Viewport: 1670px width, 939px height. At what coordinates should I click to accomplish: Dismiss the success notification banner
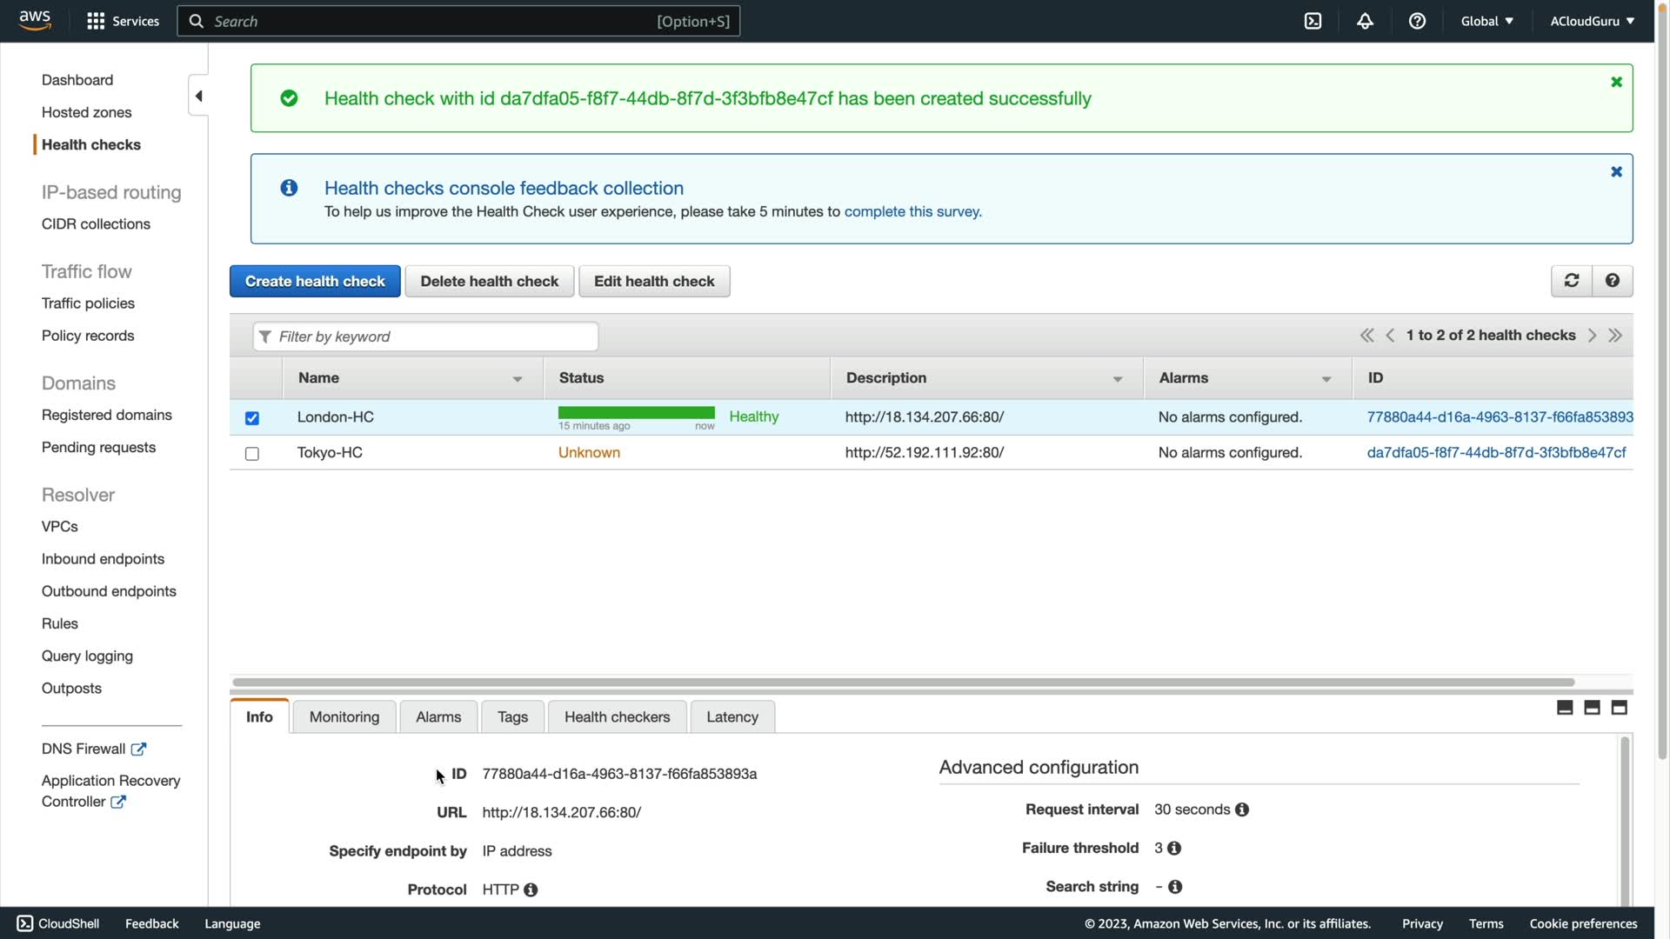1616,82
